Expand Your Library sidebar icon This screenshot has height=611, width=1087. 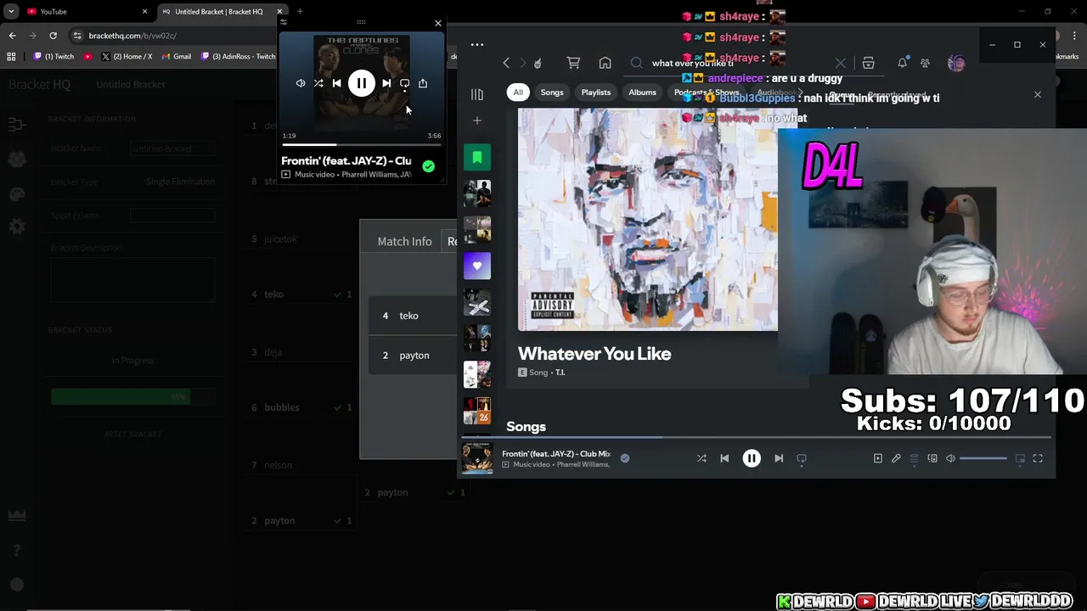(x=477, y=94)
